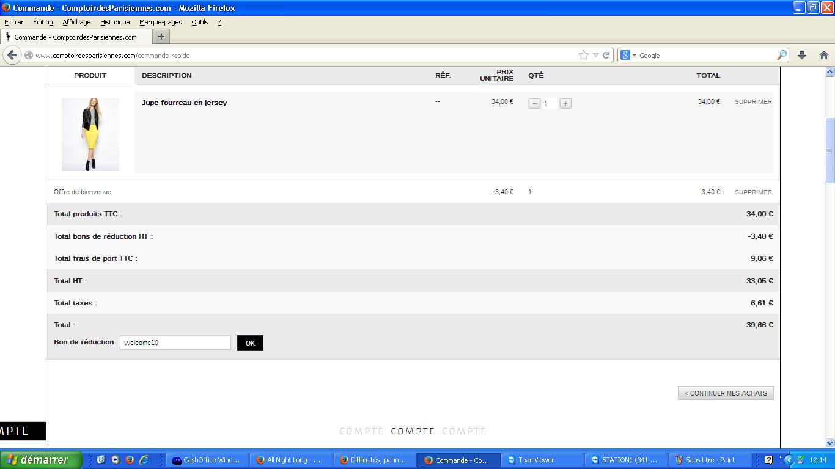Switch to STATION1 taskbar window
The width and height of the screenshot is (835, 469).
pyautogui.click(x=627, y=460)
